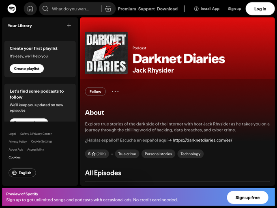Click the 'Preview of Spotify' banner text
This screenshot has width=277, height=208.
pos(22,194)
